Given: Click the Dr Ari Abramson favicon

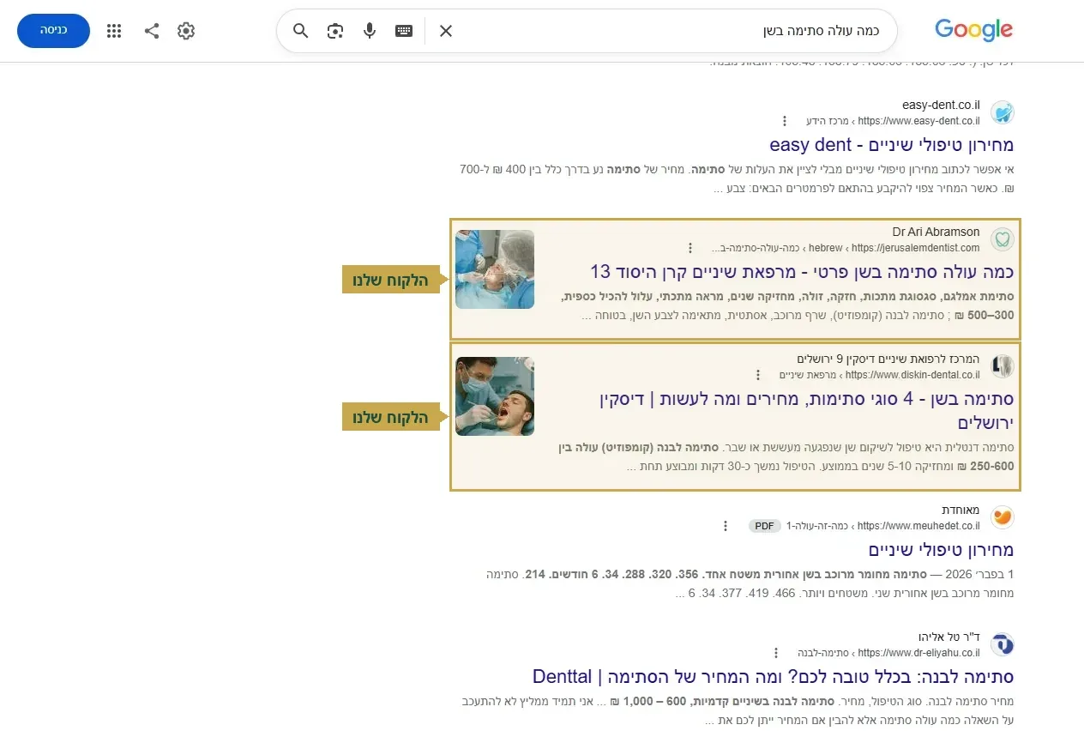Looking at the screenshot, I should click(1002, 239).
